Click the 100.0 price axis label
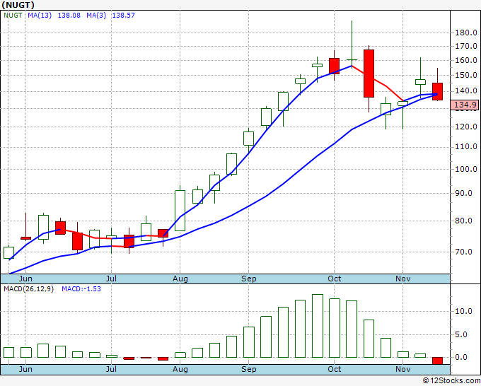 (465, 169)
